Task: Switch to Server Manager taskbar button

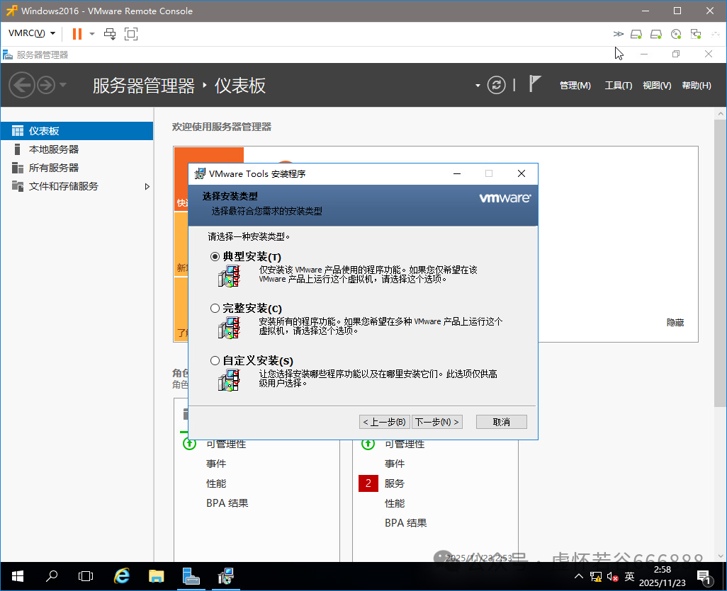Action: coord(191,576)
